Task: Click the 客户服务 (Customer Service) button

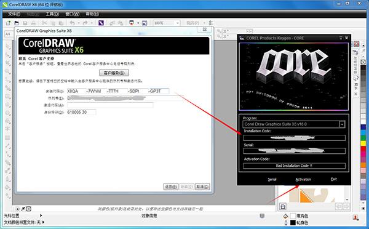Action: 114,73
